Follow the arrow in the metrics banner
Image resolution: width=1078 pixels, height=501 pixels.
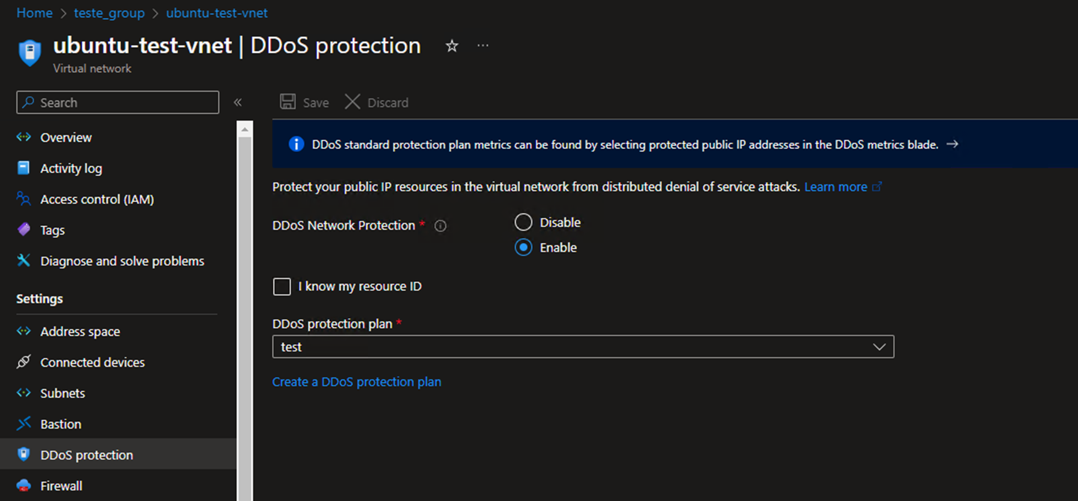[952, 144]
